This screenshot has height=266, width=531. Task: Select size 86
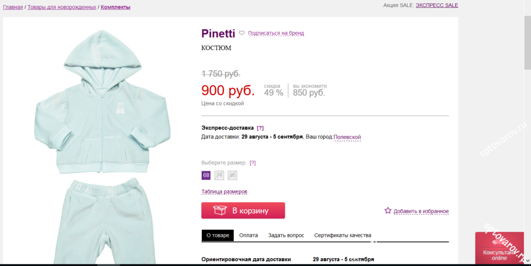click(233, 175)
